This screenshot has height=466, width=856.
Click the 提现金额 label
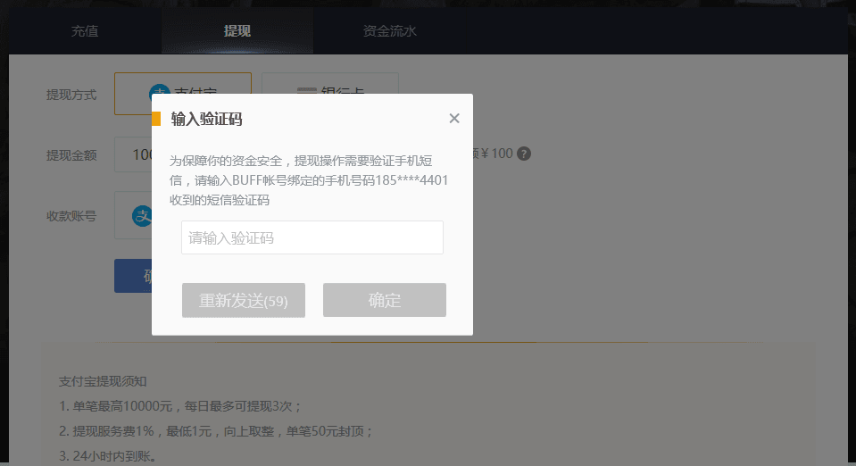(x=71, y=155)
